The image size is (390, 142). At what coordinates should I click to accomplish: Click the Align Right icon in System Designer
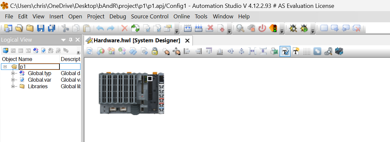click(198, 51)
